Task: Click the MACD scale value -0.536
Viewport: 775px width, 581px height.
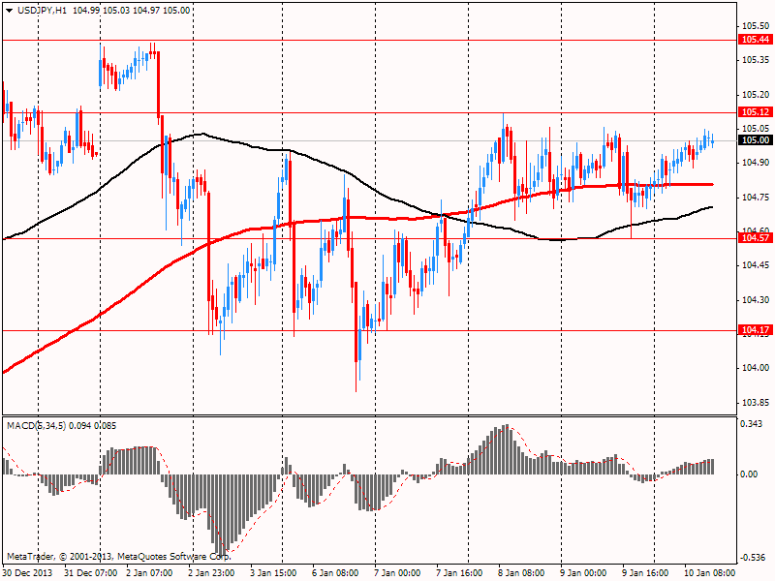Action: click(x=751, y=558)
